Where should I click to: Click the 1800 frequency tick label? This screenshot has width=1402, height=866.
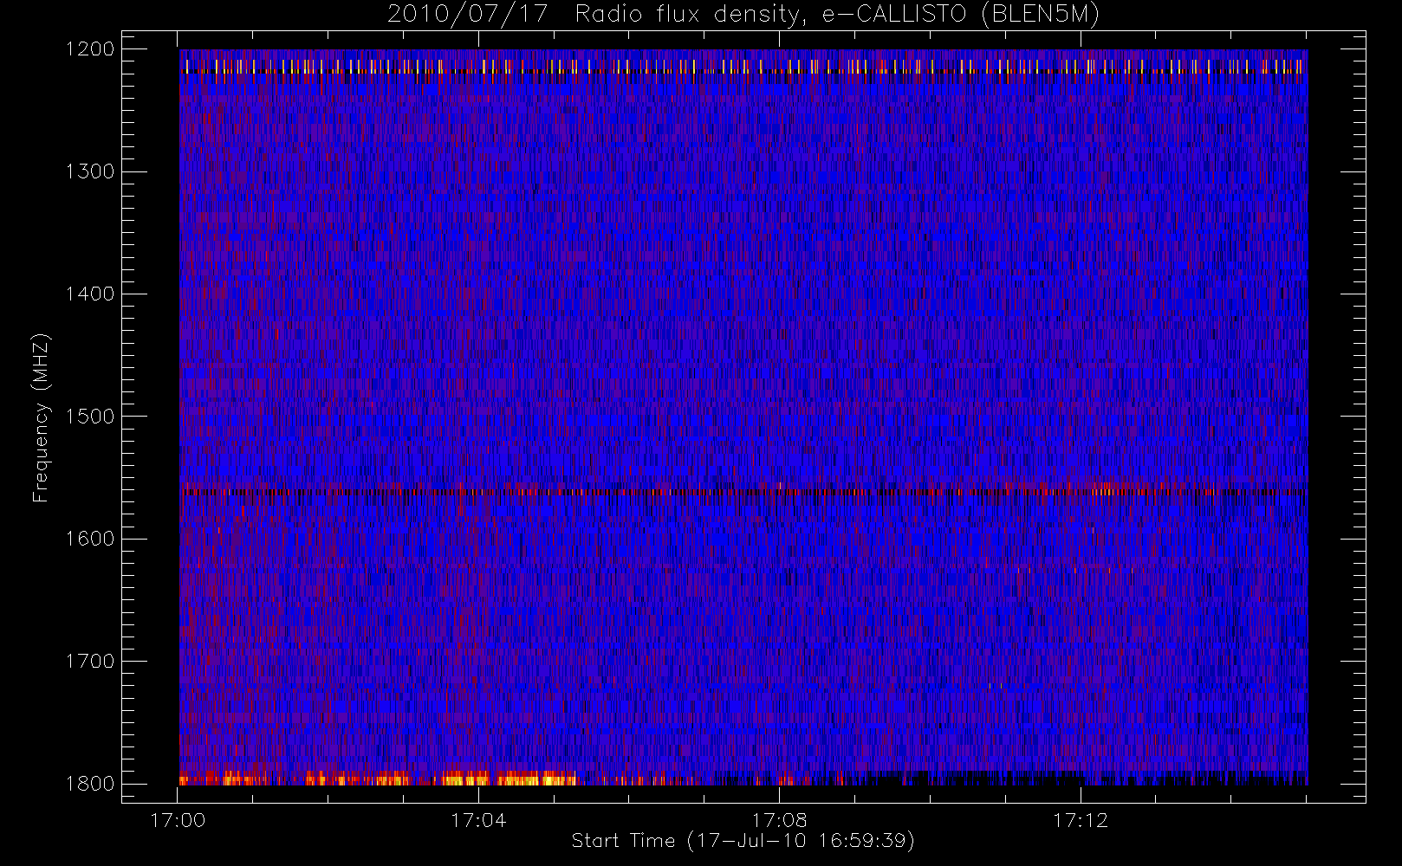tap(90, 784)
